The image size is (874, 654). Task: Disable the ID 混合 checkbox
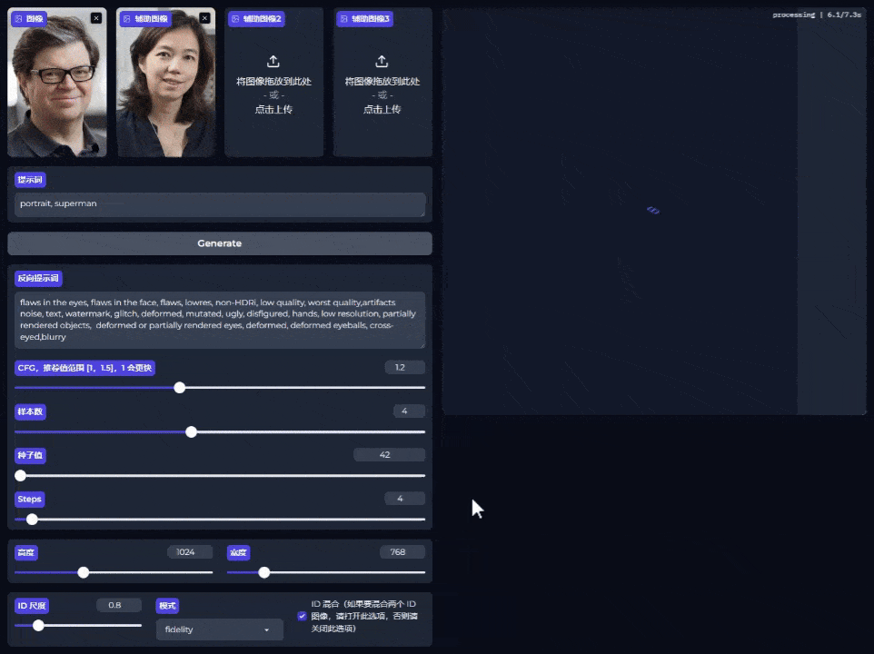point(302,616)
